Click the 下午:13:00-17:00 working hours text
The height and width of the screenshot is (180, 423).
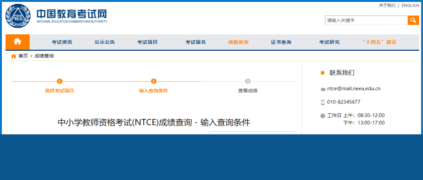364,123
